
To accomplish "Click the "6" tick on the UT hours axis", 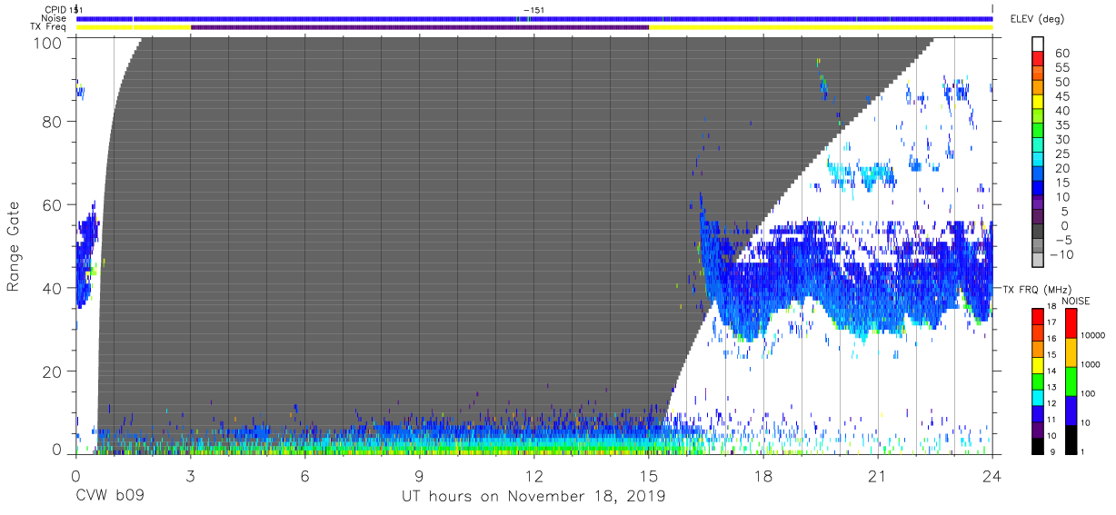I will click(x=304, y=476).
